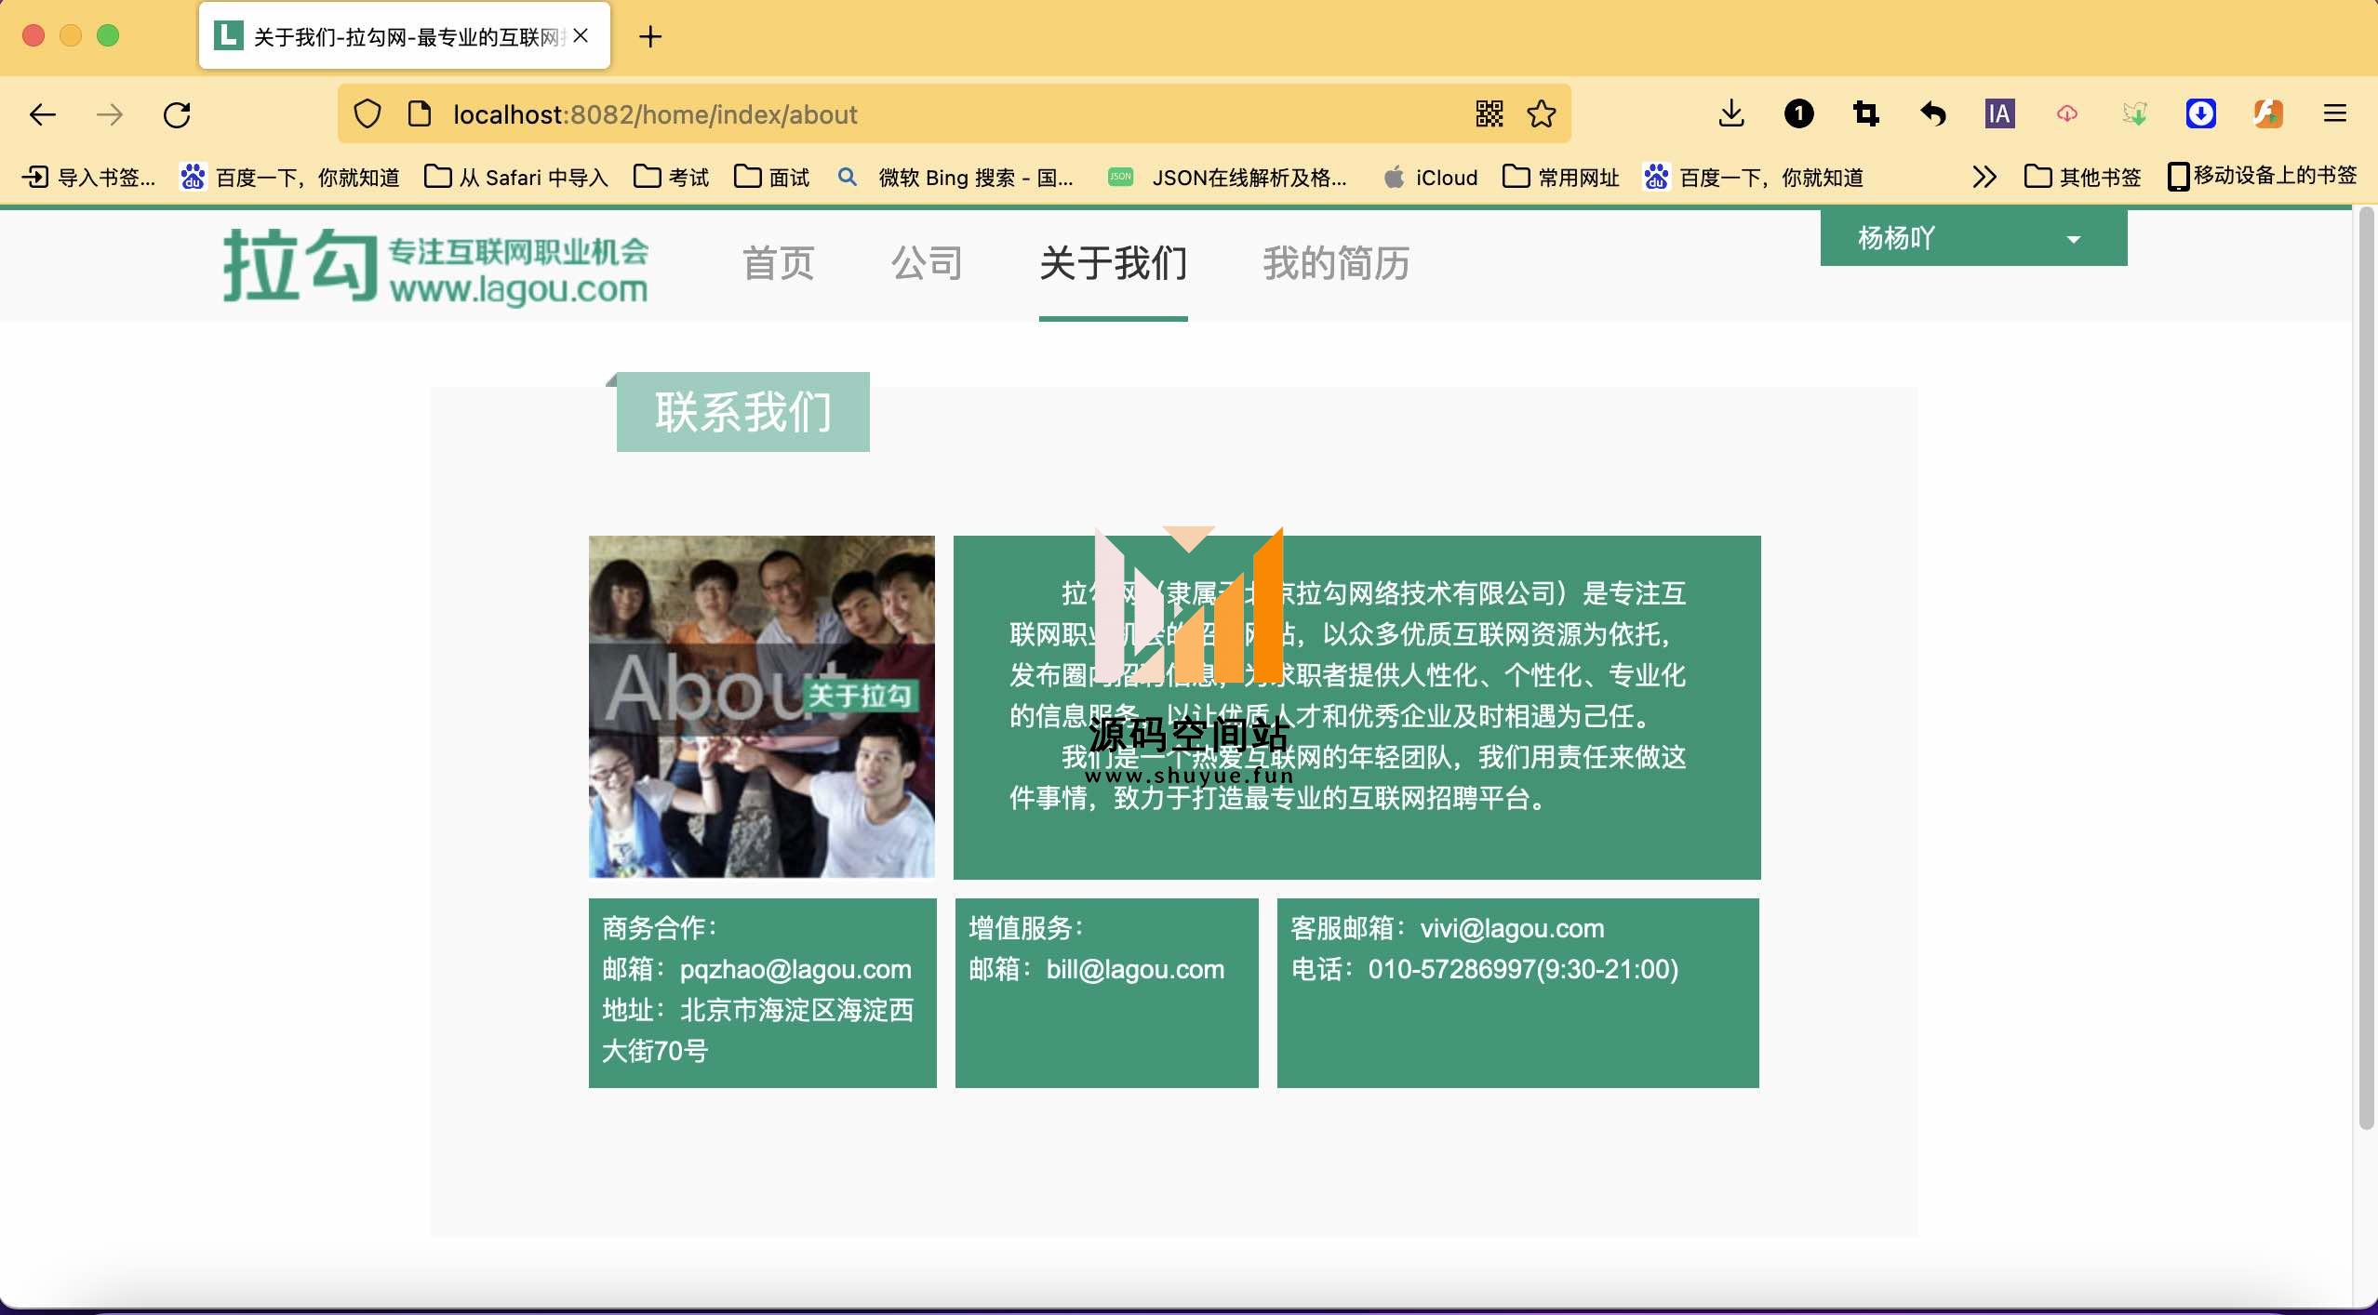
Task: Open the JSON在线解析及格 bookmark
Action: point(1227,177)
